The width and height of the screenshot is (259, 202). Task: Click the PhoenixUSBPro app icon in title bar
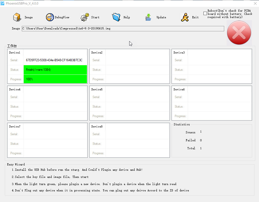point(2,3)
